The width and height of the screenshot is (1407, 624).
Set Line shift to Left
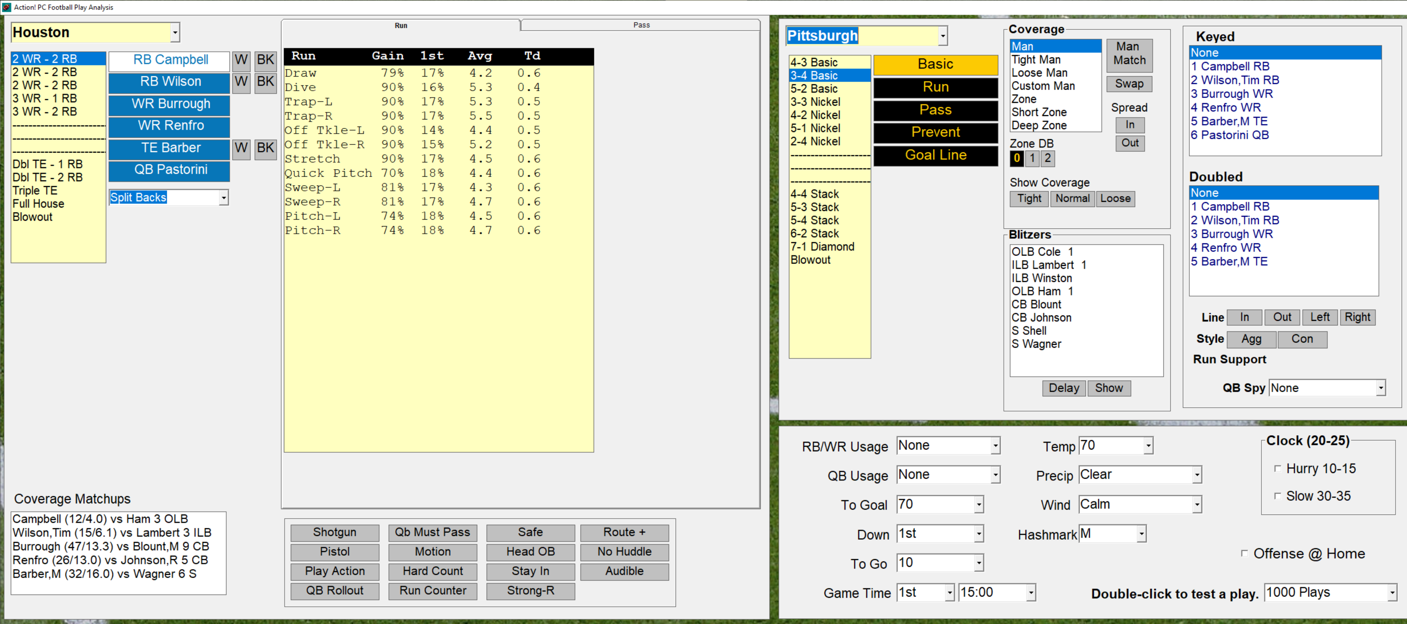tap(1320, 317)
